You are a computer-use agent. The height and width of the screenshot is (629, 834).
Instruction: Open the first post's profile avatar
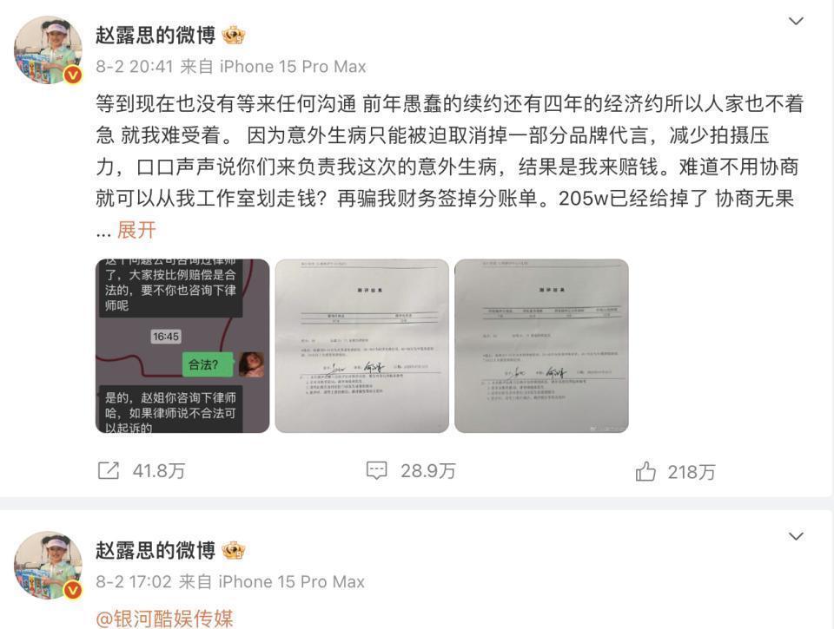(x=48, y=50)
